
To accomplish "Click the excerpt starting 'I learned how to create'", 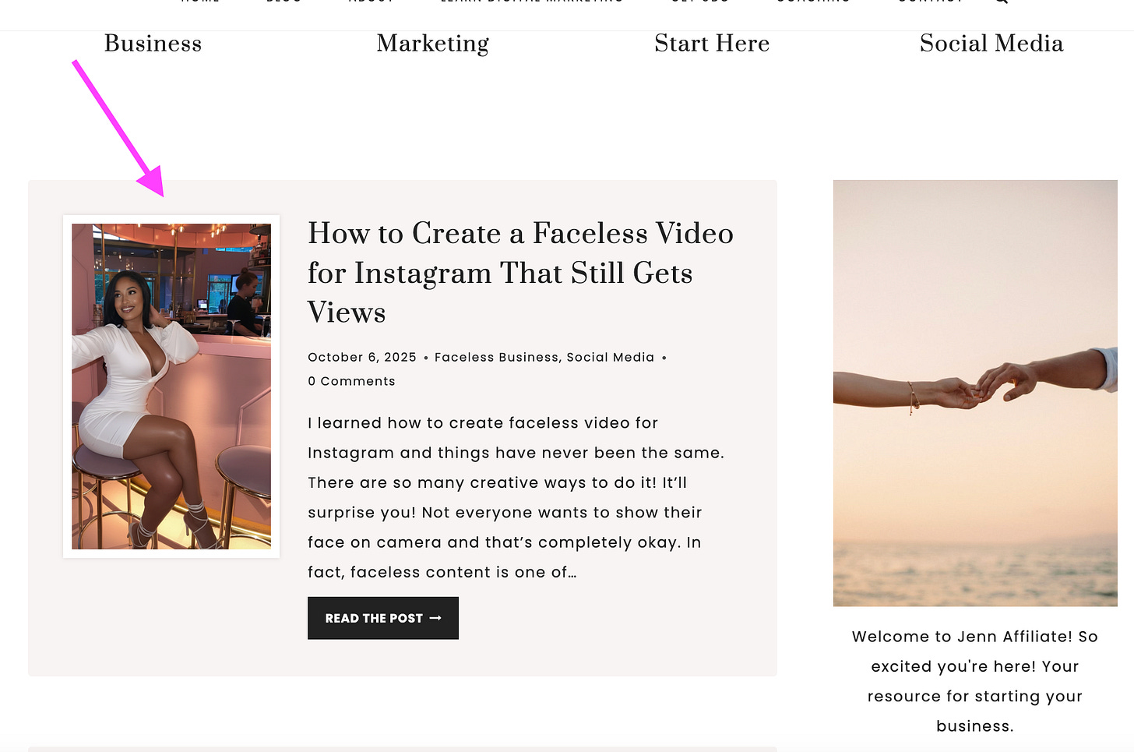I will coord(516,497).
